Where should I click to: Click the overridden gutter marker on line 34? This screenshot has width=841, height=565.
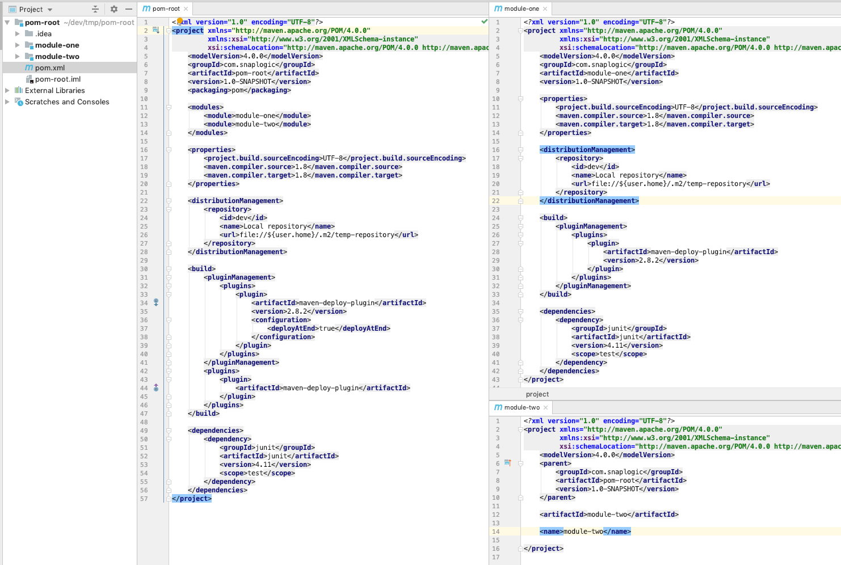pyautogui.click(x=156, y=303)
